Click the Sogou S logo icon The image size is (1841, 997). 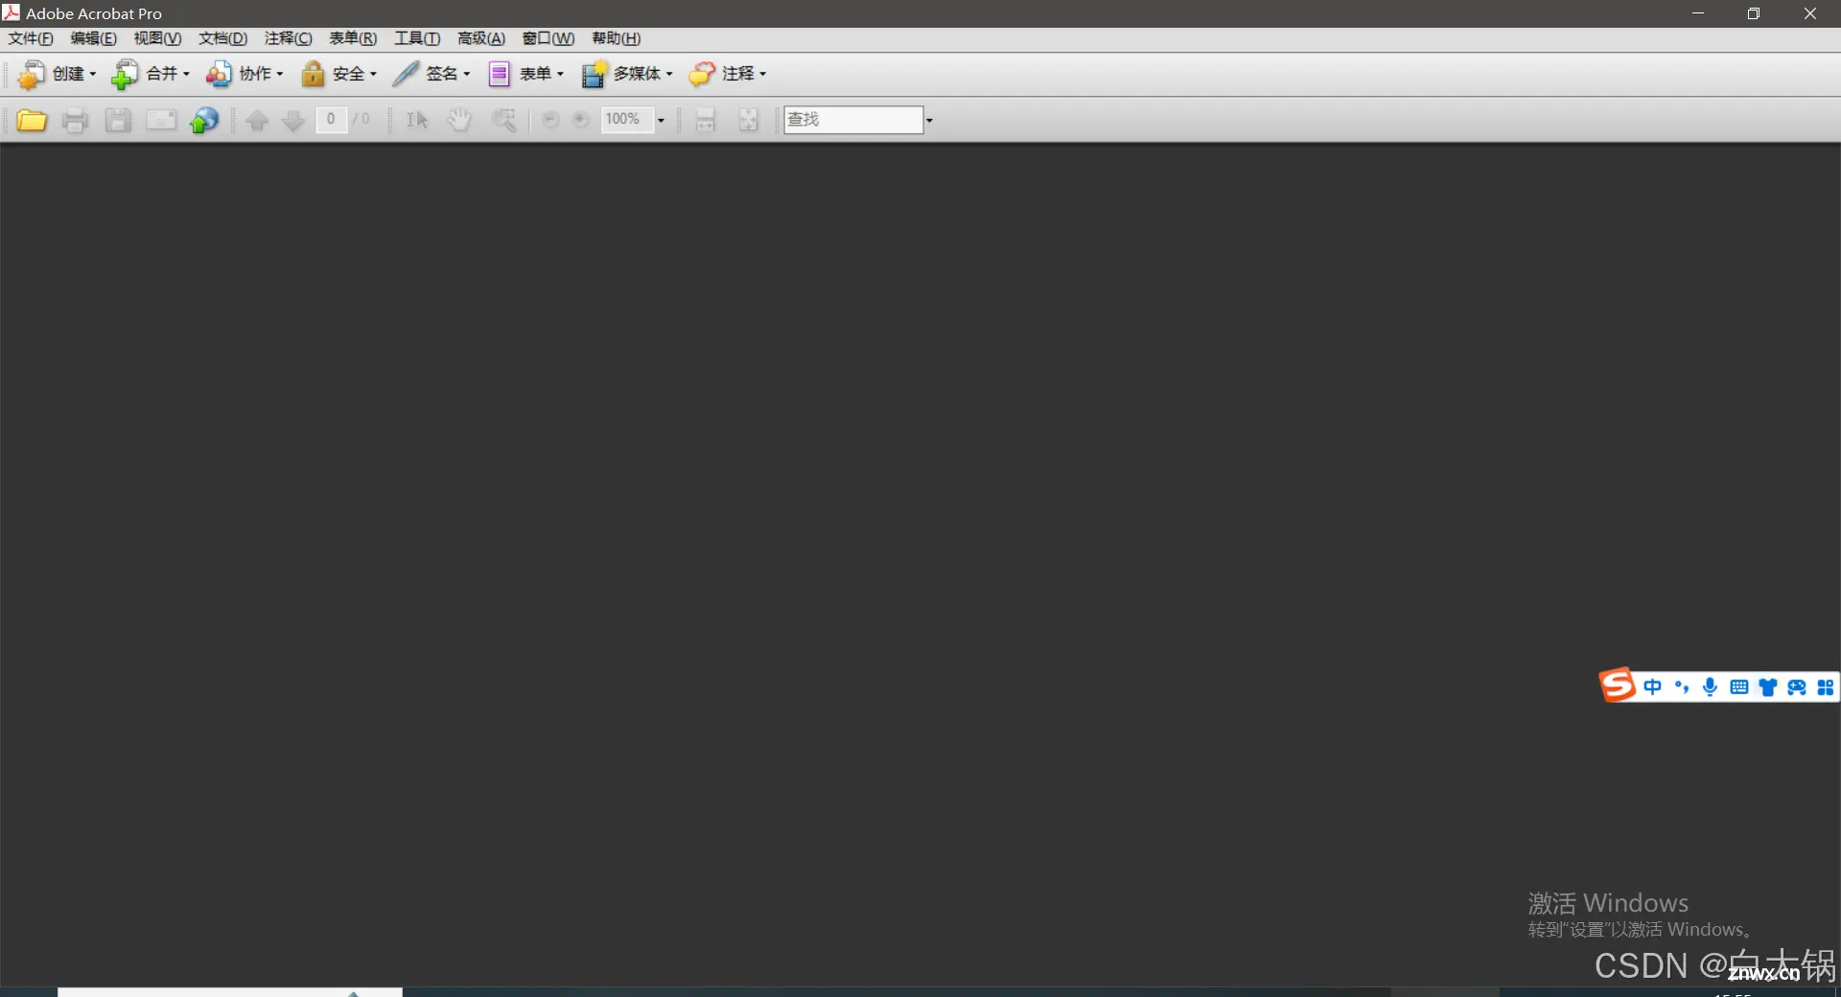click(1618, 685)
